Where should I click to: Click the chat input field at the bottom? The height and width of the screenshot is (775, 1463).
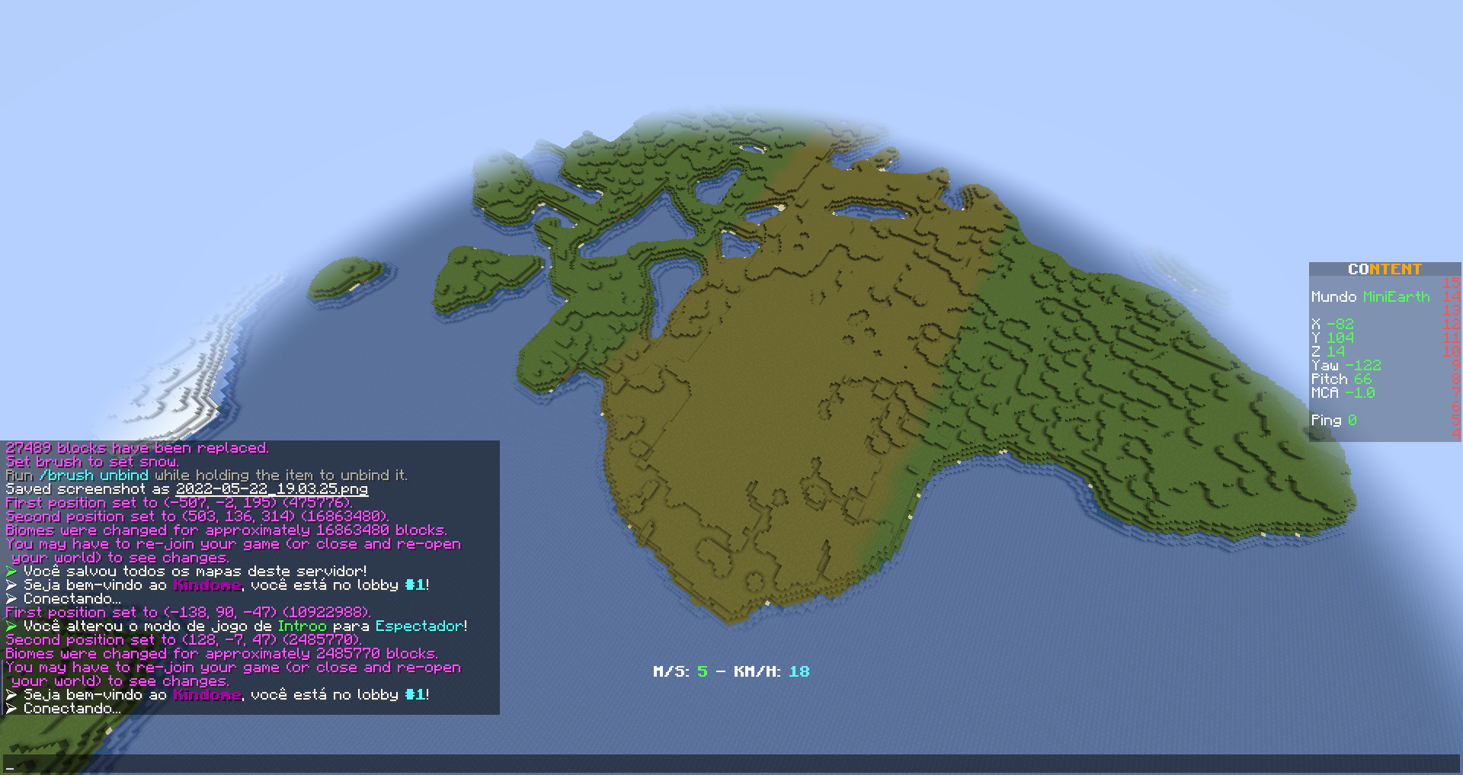[731, 764]
